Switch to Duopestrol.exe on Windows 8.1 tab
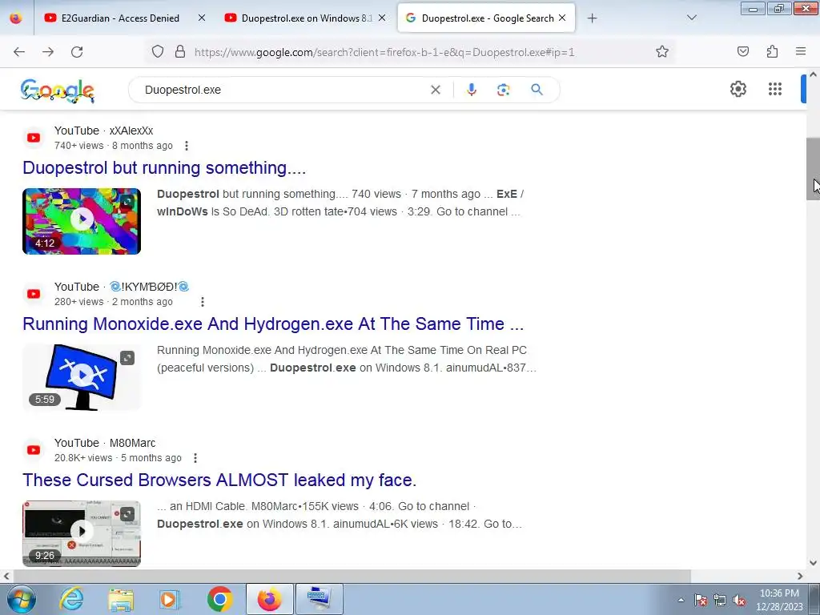Image resolution: width=820 pixels, height=615 pixels. click(x=305, y=18)
